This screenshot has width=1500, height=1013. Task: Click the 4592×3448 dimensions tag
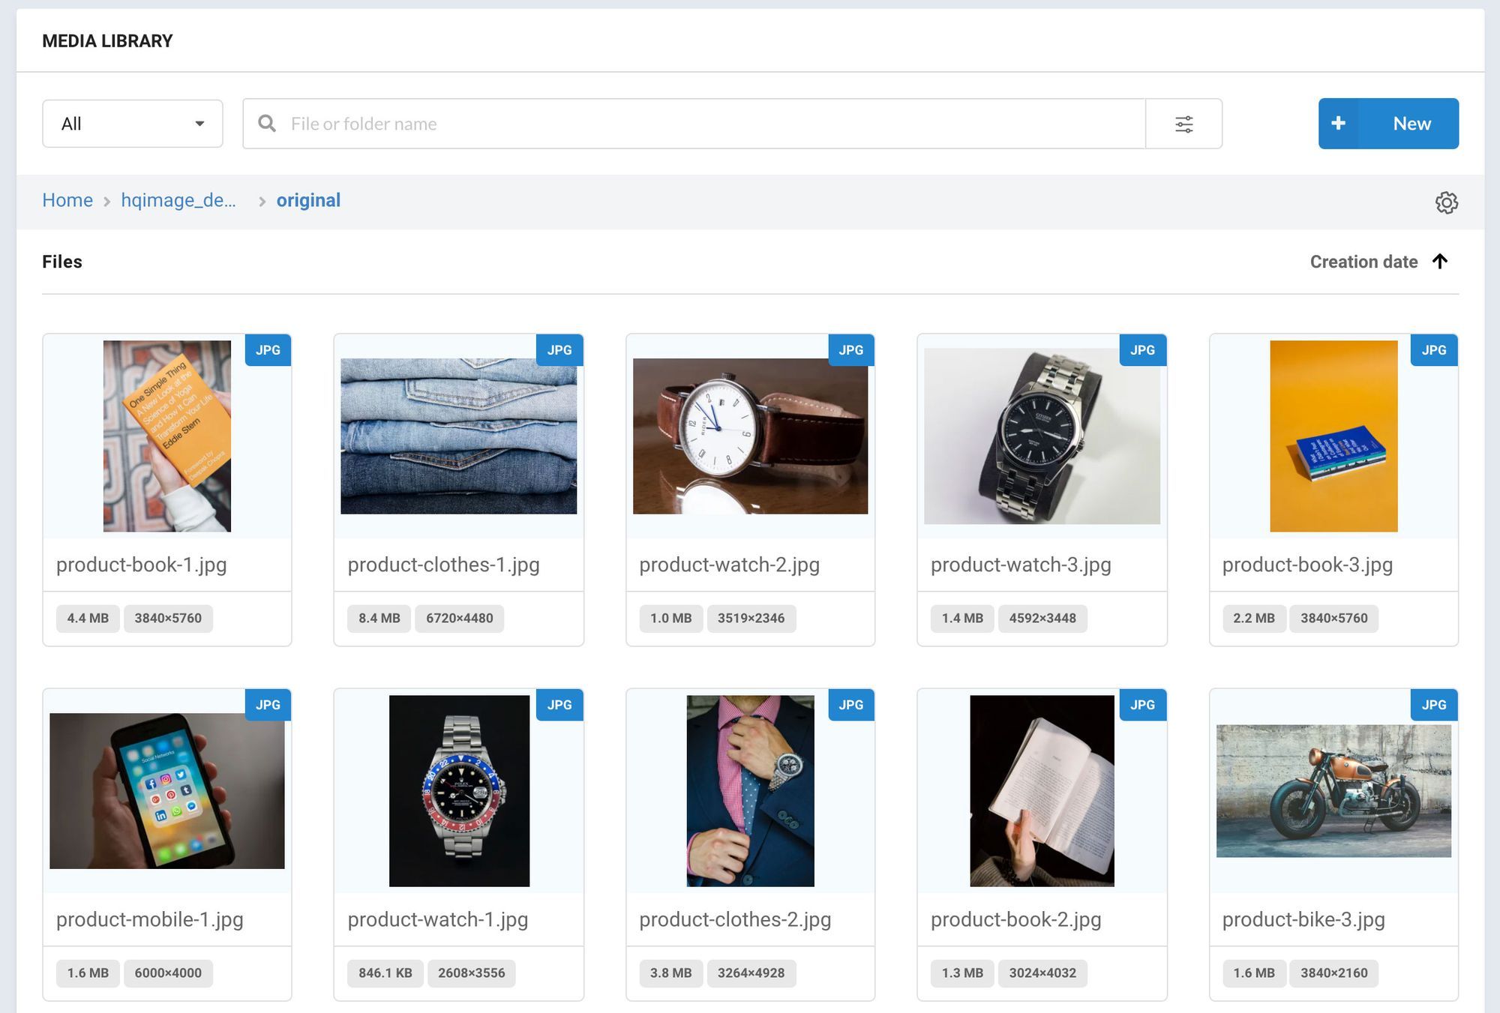click(x=1042, y=619)
